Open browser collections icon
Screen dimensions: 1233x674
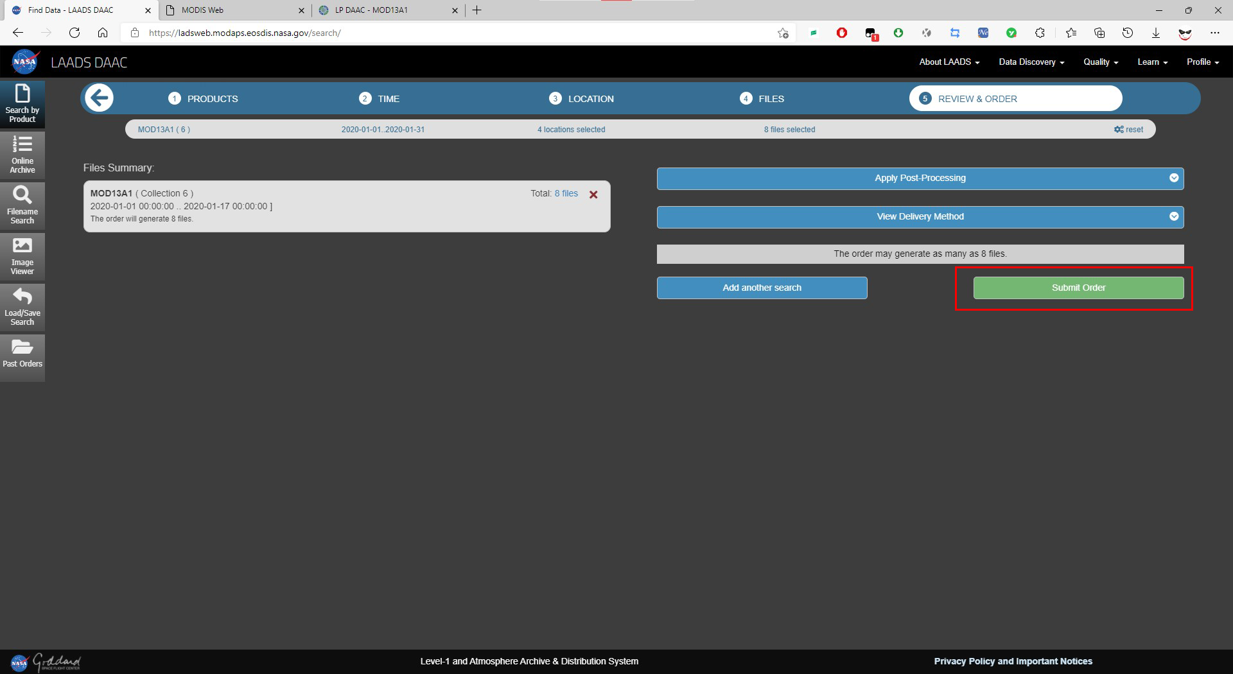click(1099, 33)
